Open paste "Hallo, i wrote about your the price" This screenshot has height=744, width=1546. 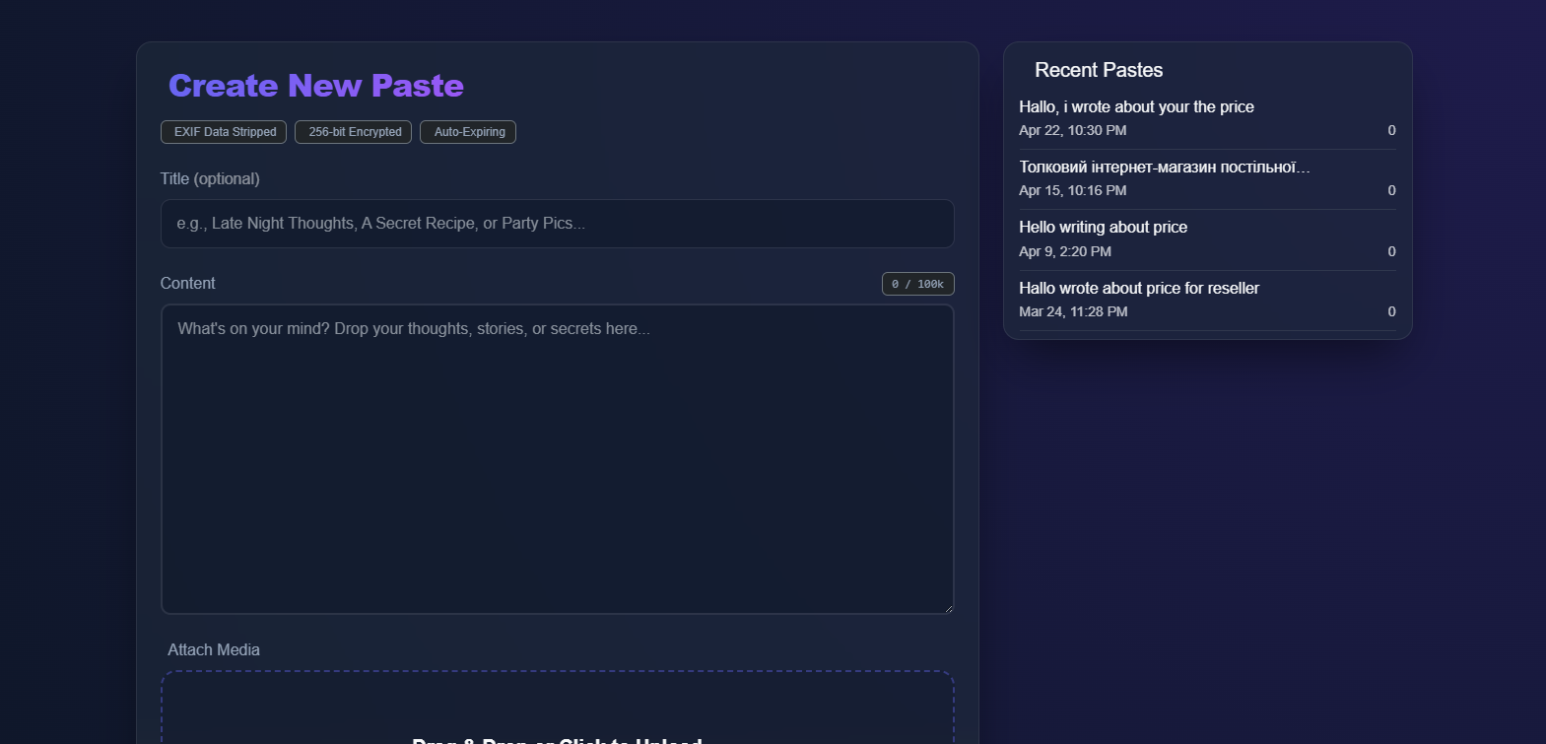(1136, 106)
